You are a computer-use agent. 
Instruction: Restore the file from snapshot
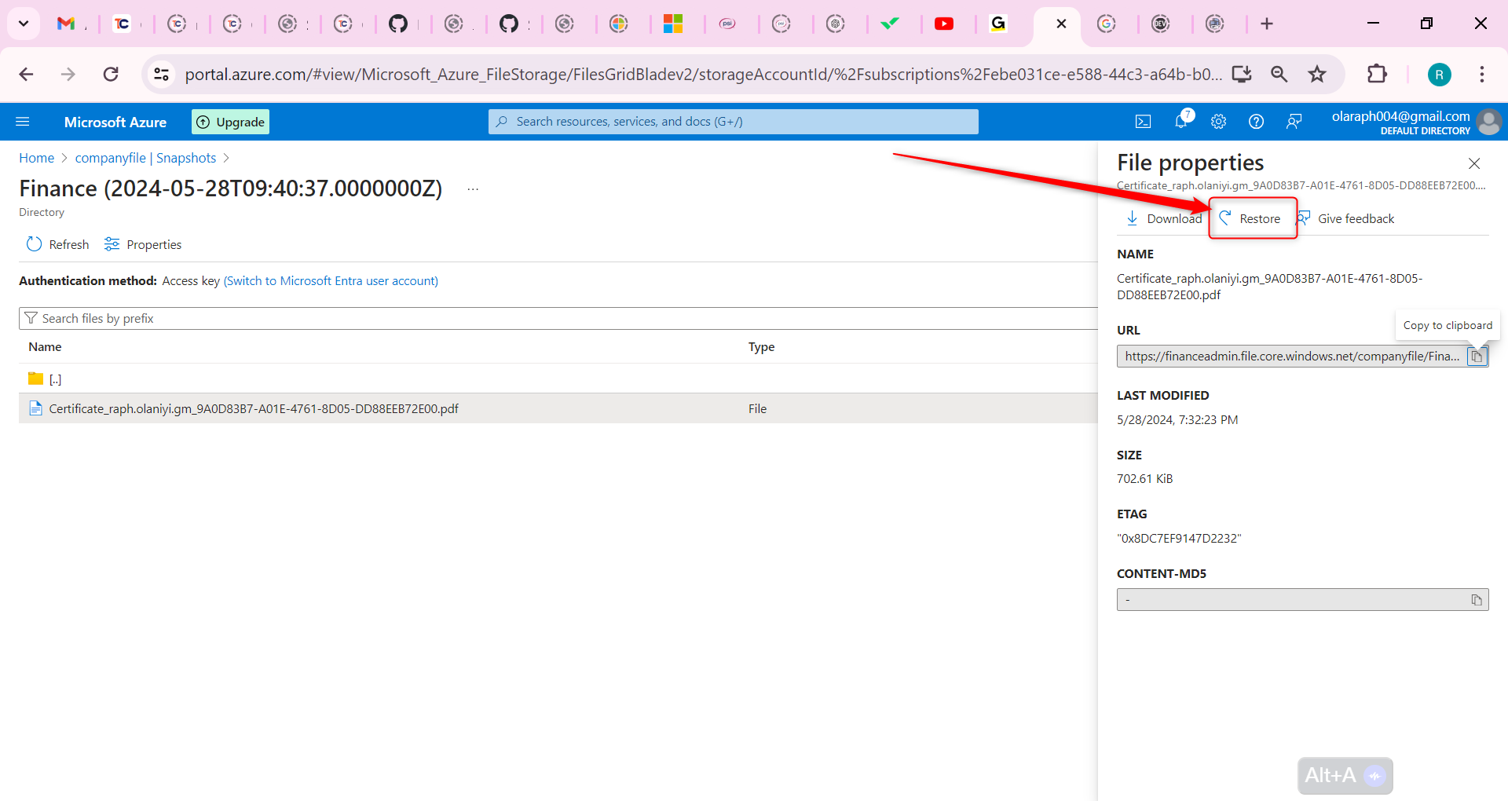pyautogui.click(x=1252, y=218)
